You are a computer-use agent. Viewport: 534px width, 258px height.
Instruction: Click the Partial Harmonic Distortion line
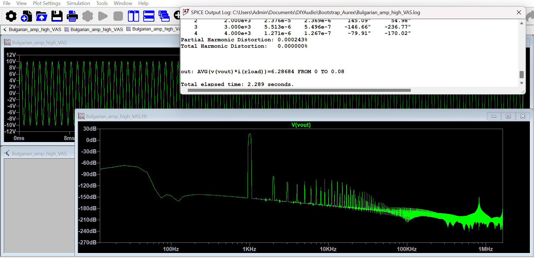coord(244,40)
